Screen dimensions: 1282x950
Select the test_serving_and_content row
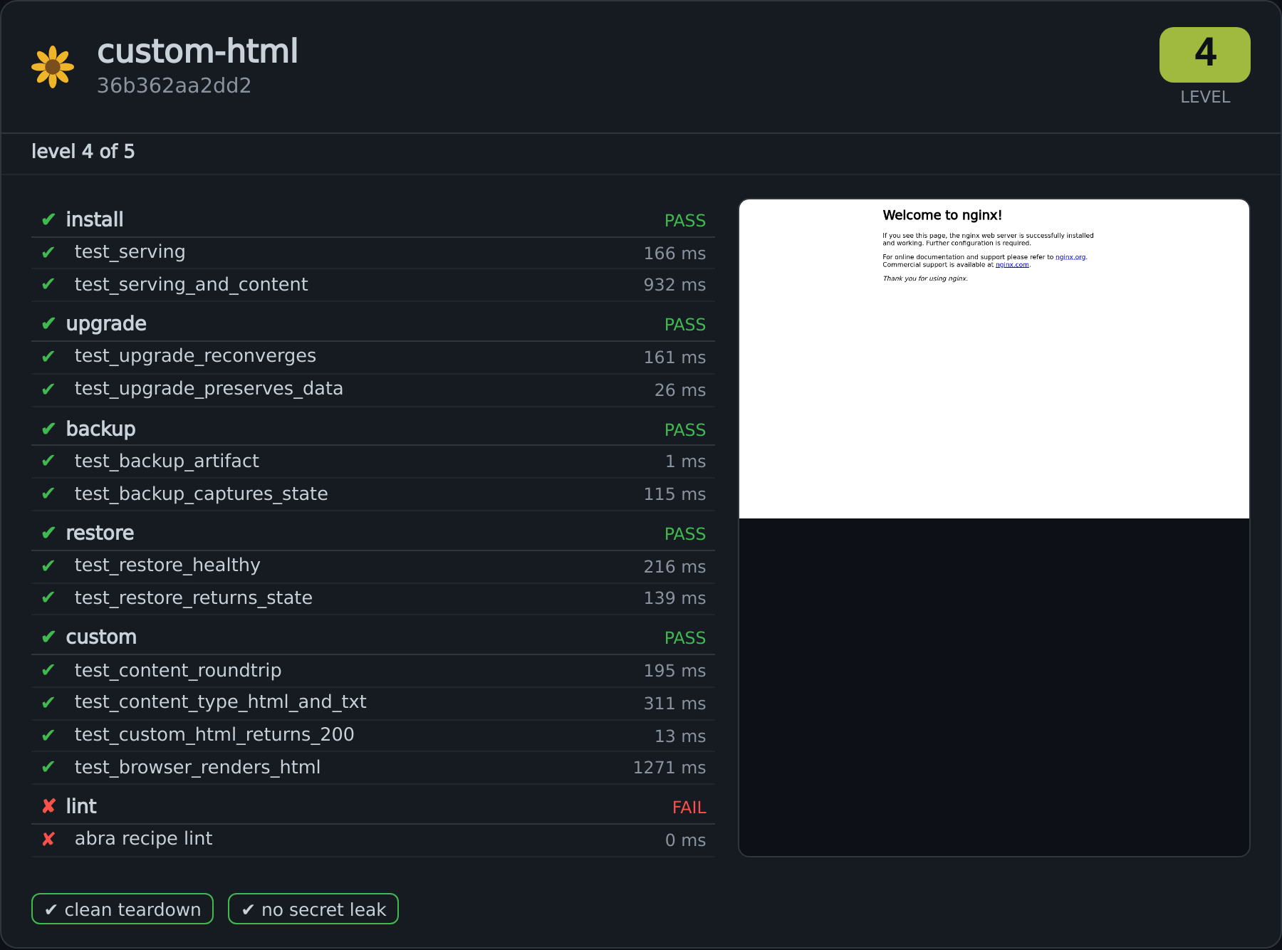coord(373,285)
